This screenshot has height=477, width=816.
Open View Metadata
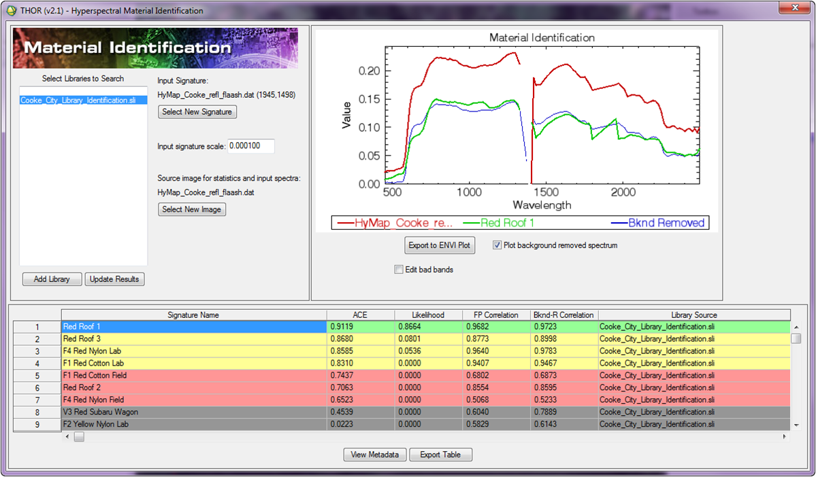pyautogui.click(x=375, y=455)
